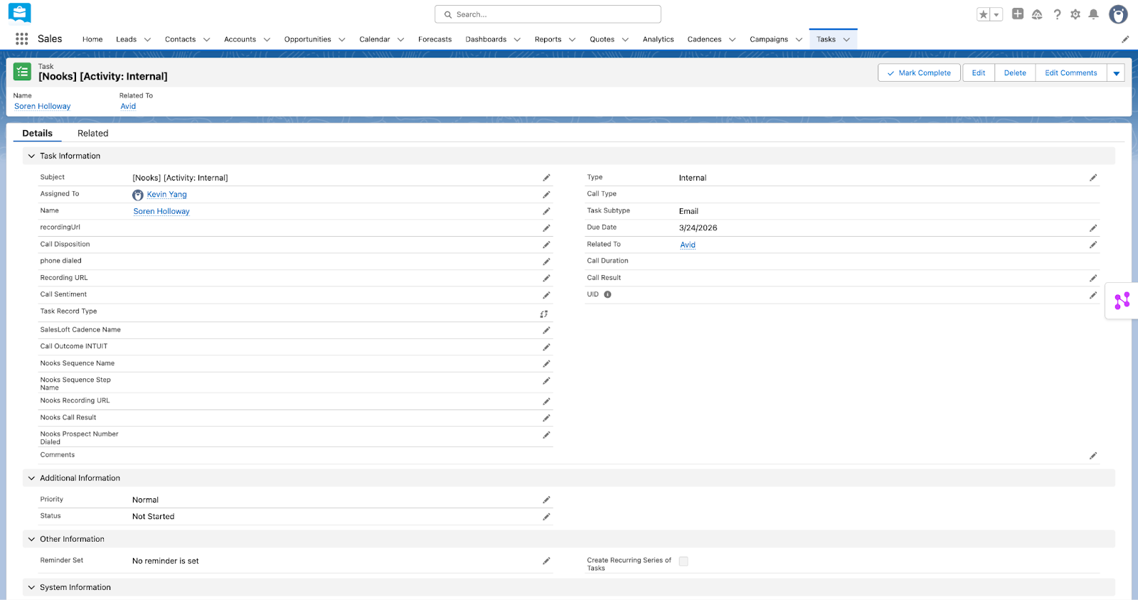Screen dimensions: 1138x600
Task: Go to the Home tab
Action: (x=92, y=39)
